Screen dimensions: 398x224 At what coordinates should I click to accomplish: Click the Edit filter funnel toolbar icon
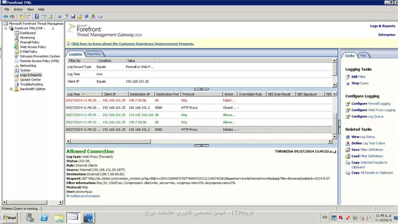pos(66,16)
